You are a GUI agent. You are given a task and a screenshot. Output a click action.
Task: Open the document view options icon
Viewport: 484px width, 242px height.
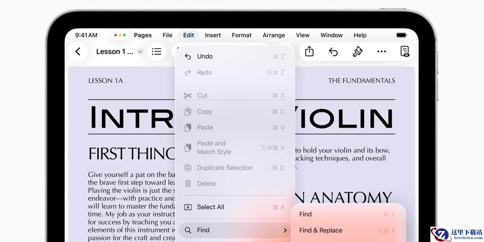click(405, 52)
